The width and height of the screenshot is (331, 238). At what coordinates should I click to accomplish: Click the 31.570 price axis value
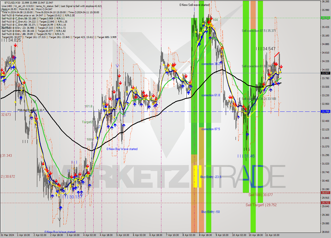[x=325, y=147]
